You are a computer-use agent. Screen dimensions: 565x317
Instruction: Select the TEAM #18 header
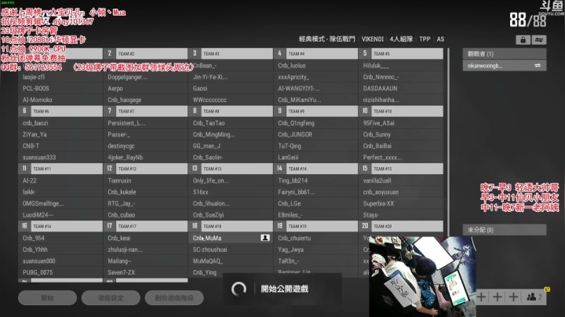coord(231,226)
